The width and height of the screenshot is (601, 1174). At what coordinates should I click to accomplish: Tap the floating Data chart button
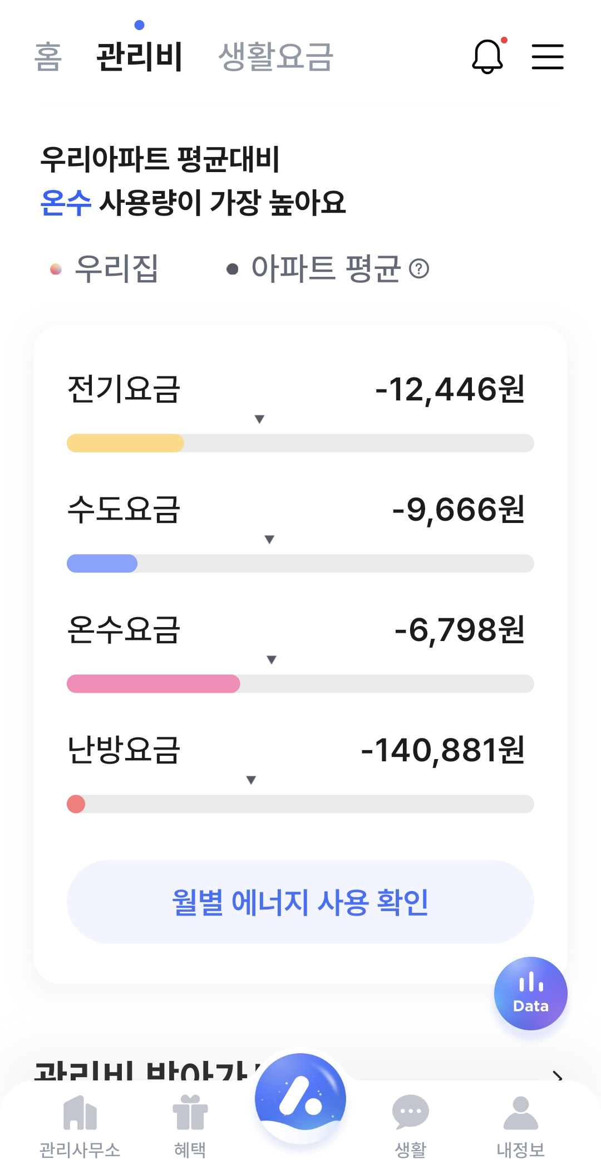tap(530, 993)
